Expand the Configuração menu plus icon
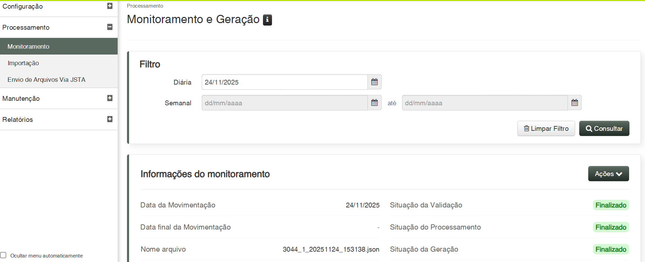Image resolution: width=645 pixels, height=262 pixels. [110, 6]
